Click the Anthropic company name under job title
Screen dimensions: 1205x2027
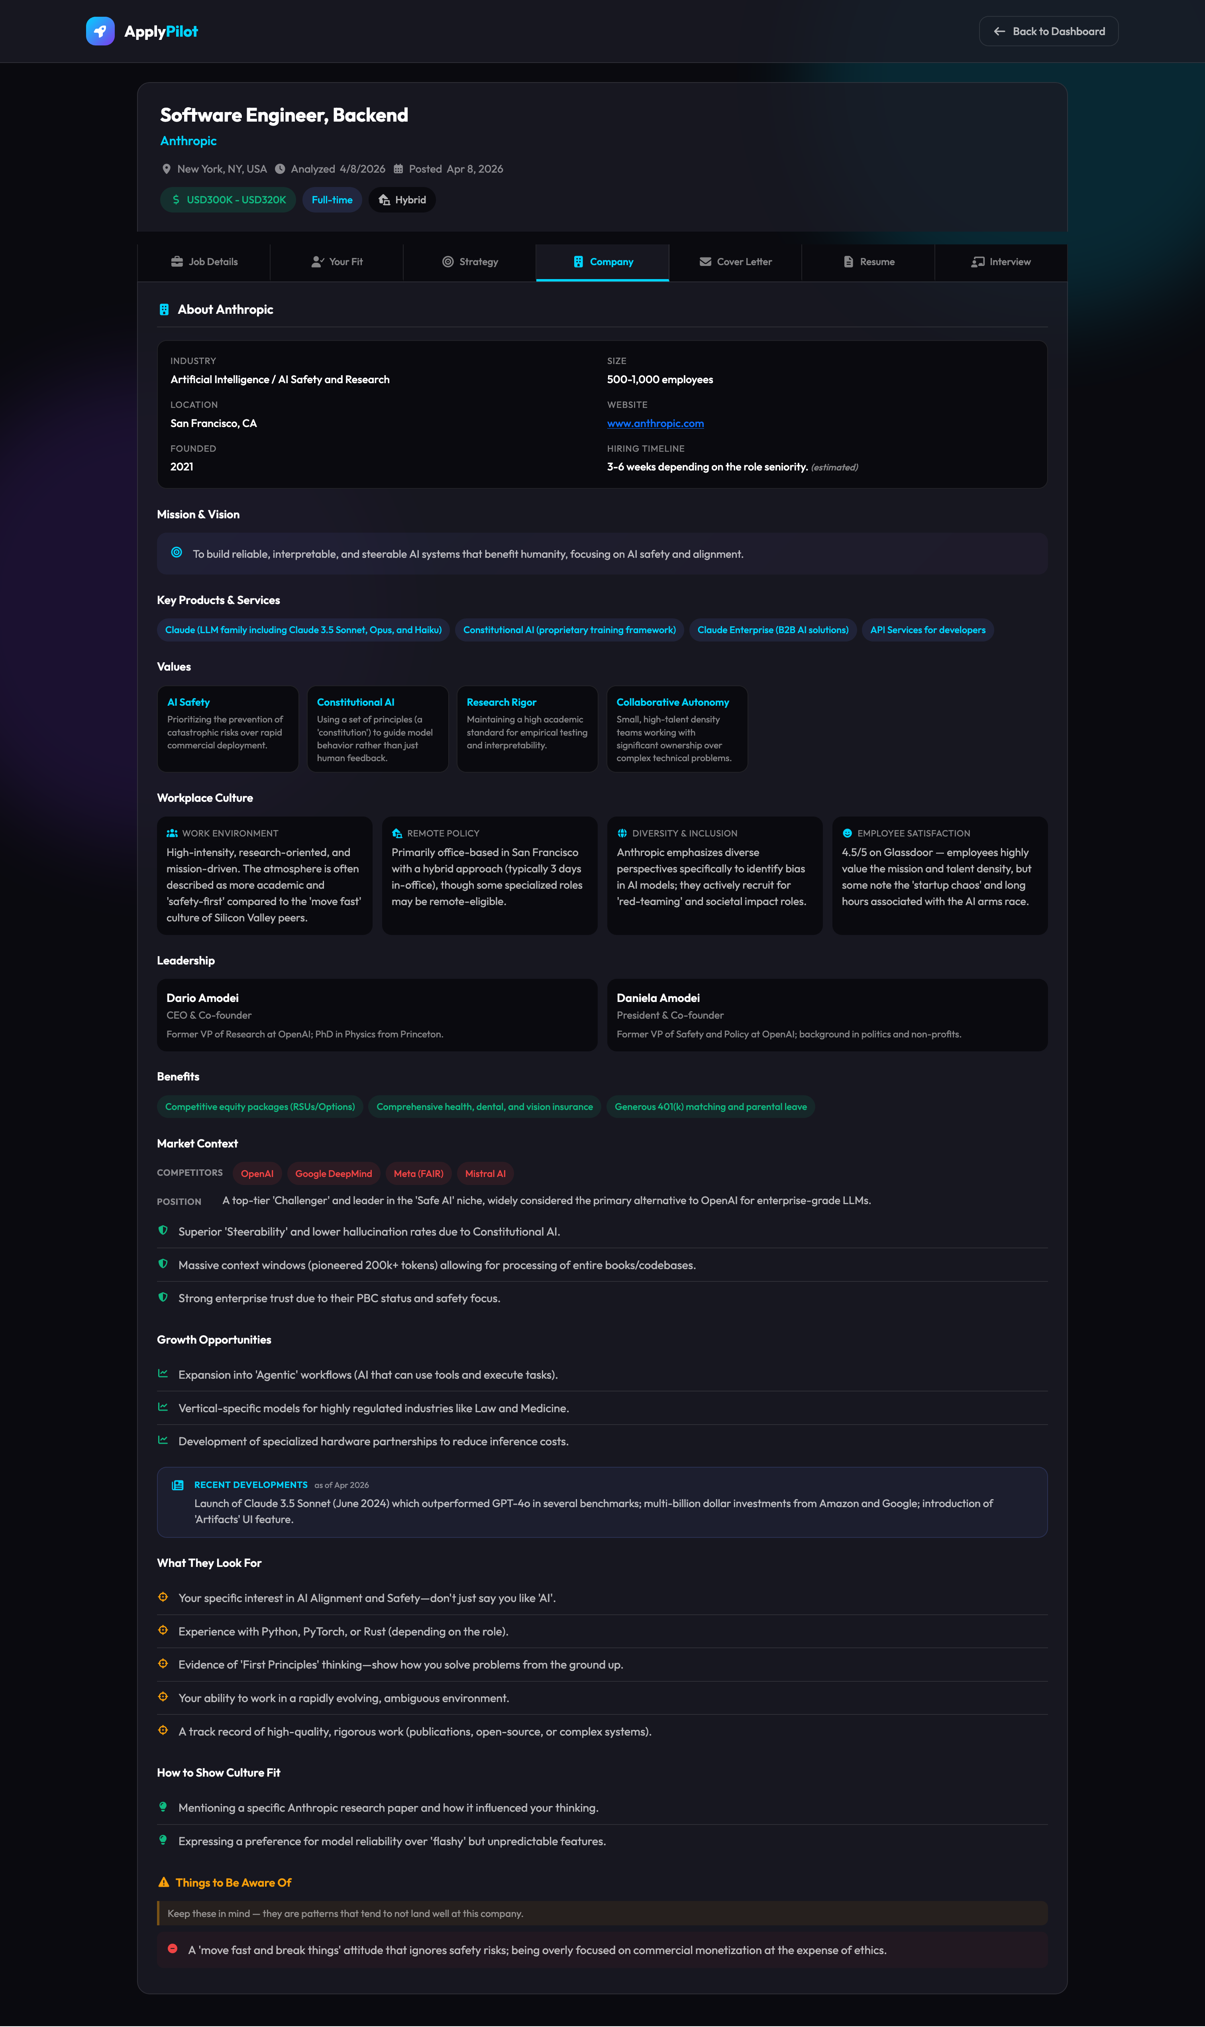188,141
